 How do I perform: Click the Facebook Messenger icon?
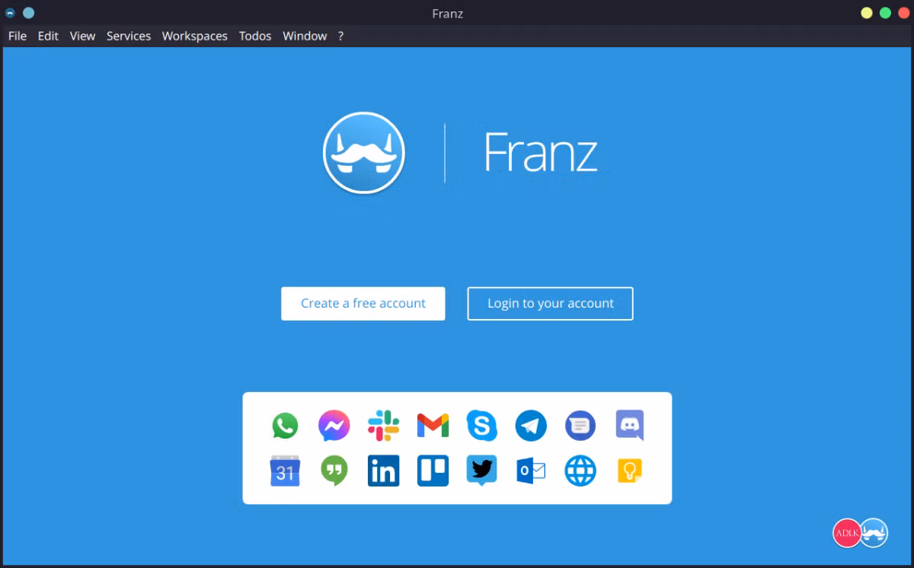pos(334,426)
